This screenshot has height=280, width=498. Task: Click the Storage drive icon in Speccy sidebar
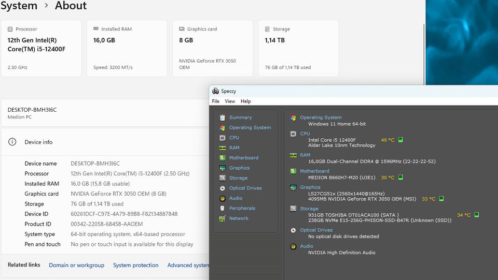[x=223, y=178]
